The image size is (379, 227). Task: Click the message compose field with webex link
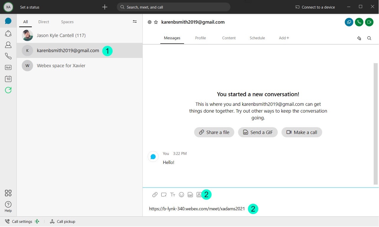pos(261,209)
